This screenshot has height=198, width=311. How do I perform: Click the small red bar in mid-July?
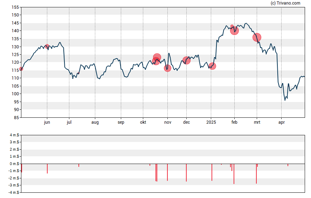pos(79,165)
